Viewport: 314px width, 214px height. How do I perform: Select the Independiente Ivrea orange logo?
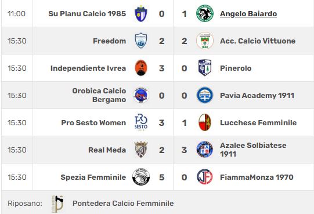(x=141, y=68)
